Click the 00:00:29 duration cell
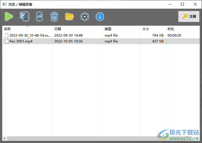This screenshot has height=143, width=202. [174, 35]
